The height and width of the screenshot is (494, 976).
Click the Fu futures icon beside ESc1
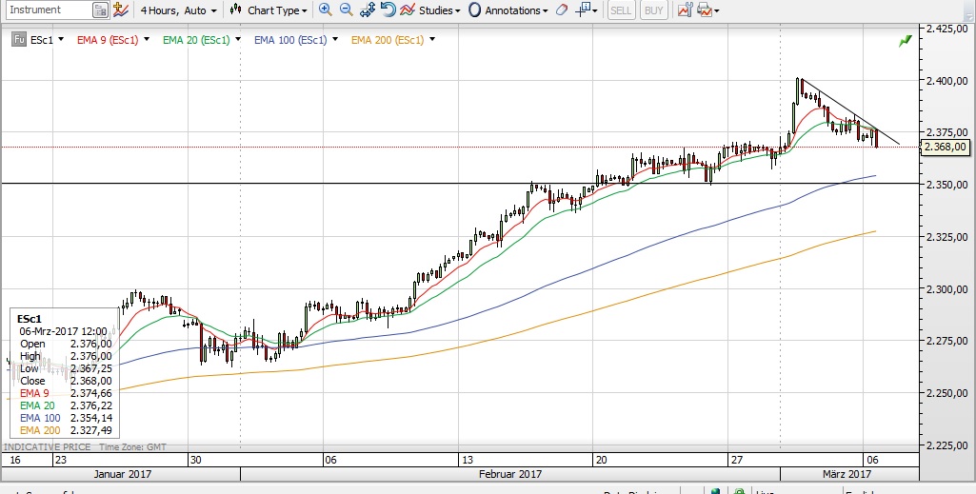(x=19, y=40)
